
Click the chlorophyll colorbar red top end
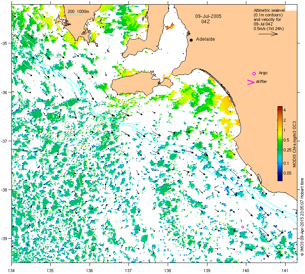point(280,108)
